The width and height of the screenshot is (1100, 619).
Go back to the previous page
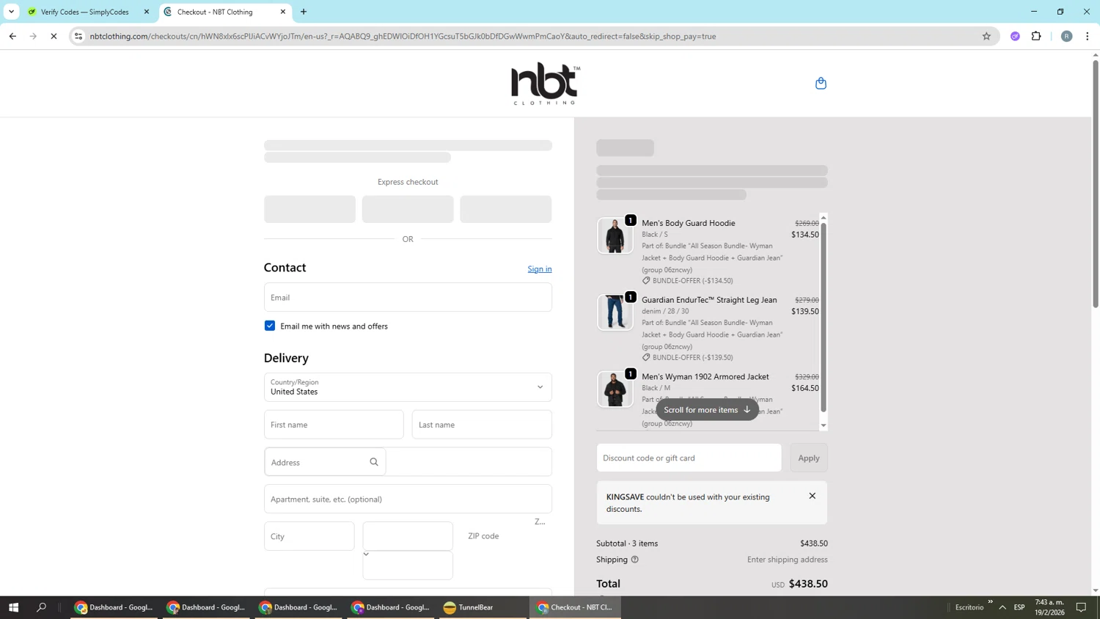(x=12, y=36)
